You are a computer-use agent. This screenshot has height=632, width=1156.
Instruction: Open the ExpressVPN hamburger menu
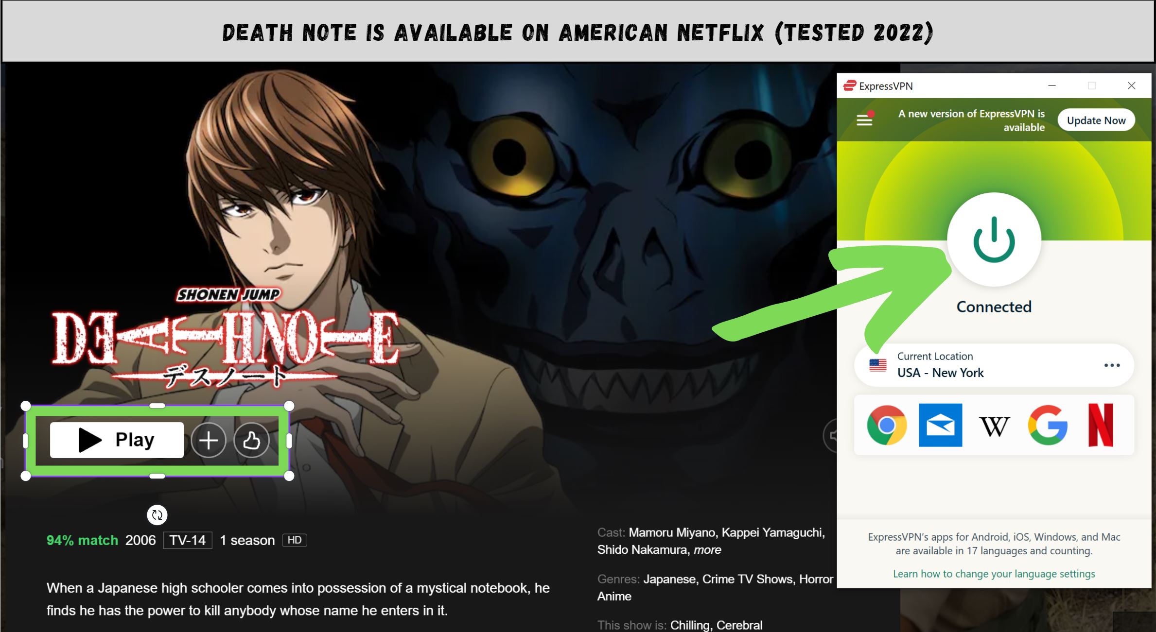[864, 119]
